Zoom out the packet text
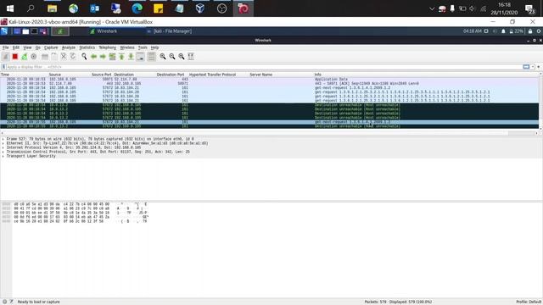Screen dimensions: 543x305 (172, 57)
